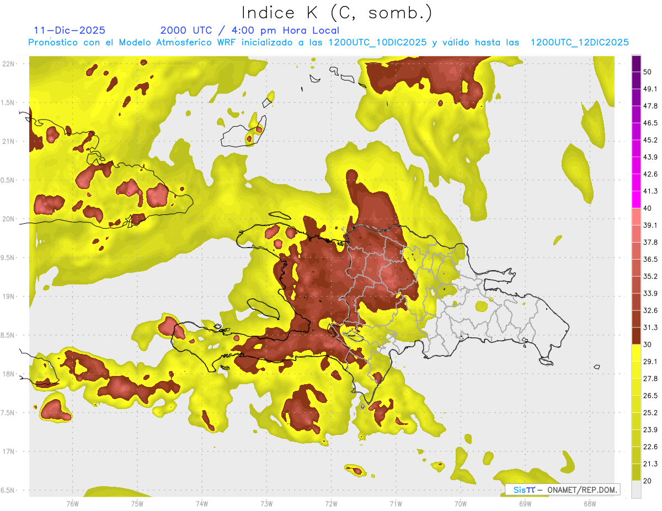Click the colorbar value "25.2"
The image size is (662, 511).
click(650, 413)
